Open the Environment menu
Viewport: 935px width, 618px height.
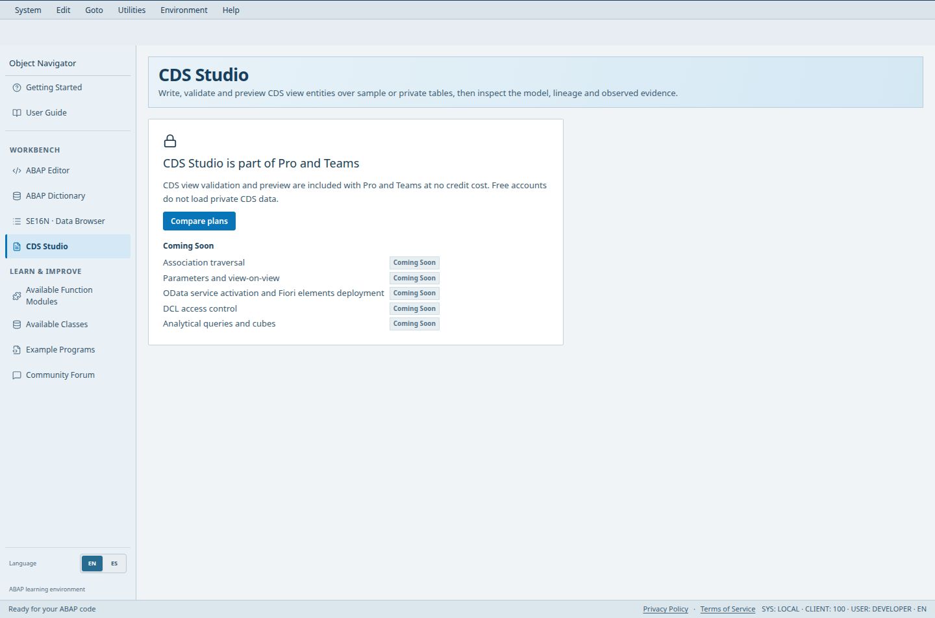point(184,10)
